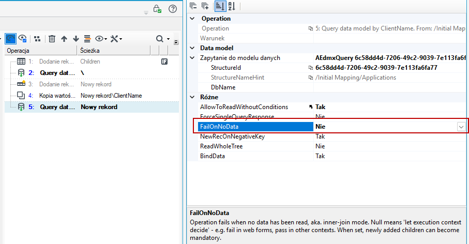Viewport: 469px width, 244px height.
Task: Click the toolbar overflow arrow beside search
Action: pyautogui.click(x=176, y=42)
